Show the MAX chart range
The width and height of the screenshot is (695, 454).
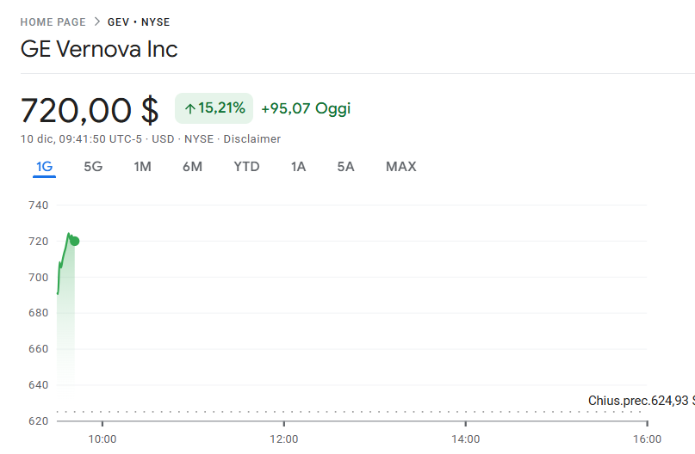[x=400, y=167]
